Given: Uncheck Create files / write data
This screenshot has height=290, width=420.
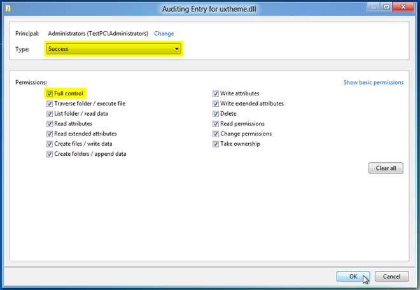Looking at the screenshot, I should [50, 144].
